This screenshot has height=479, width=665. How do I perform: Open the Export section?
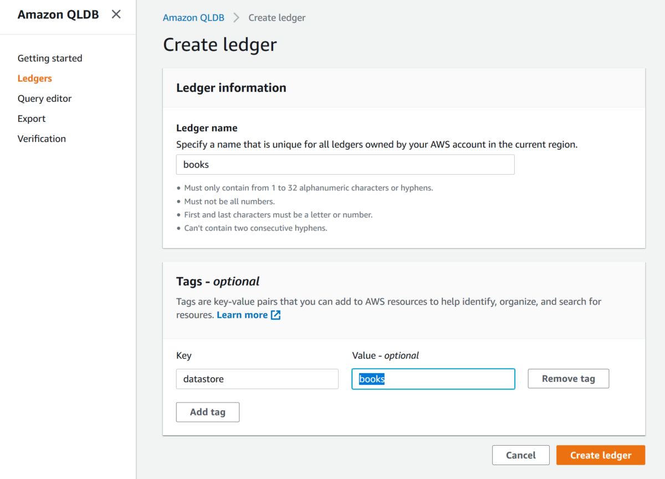31,118
